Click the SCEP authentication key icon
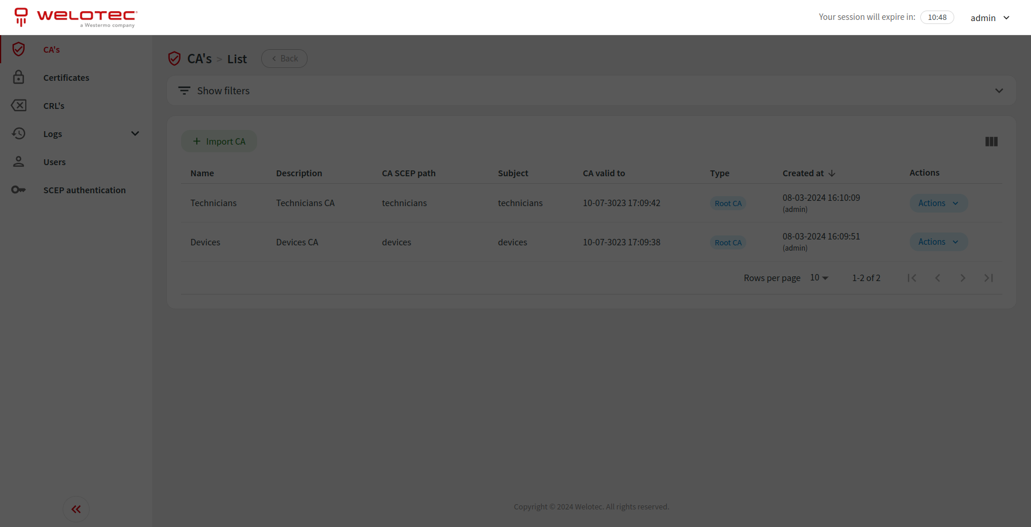This screenshot has width=1031, height=527. click(19, 190)
